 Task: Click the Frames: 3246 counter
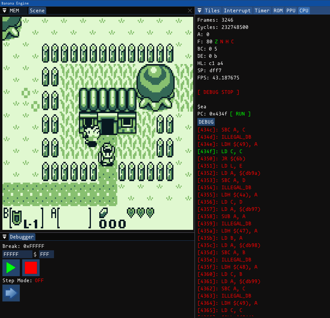215,20
